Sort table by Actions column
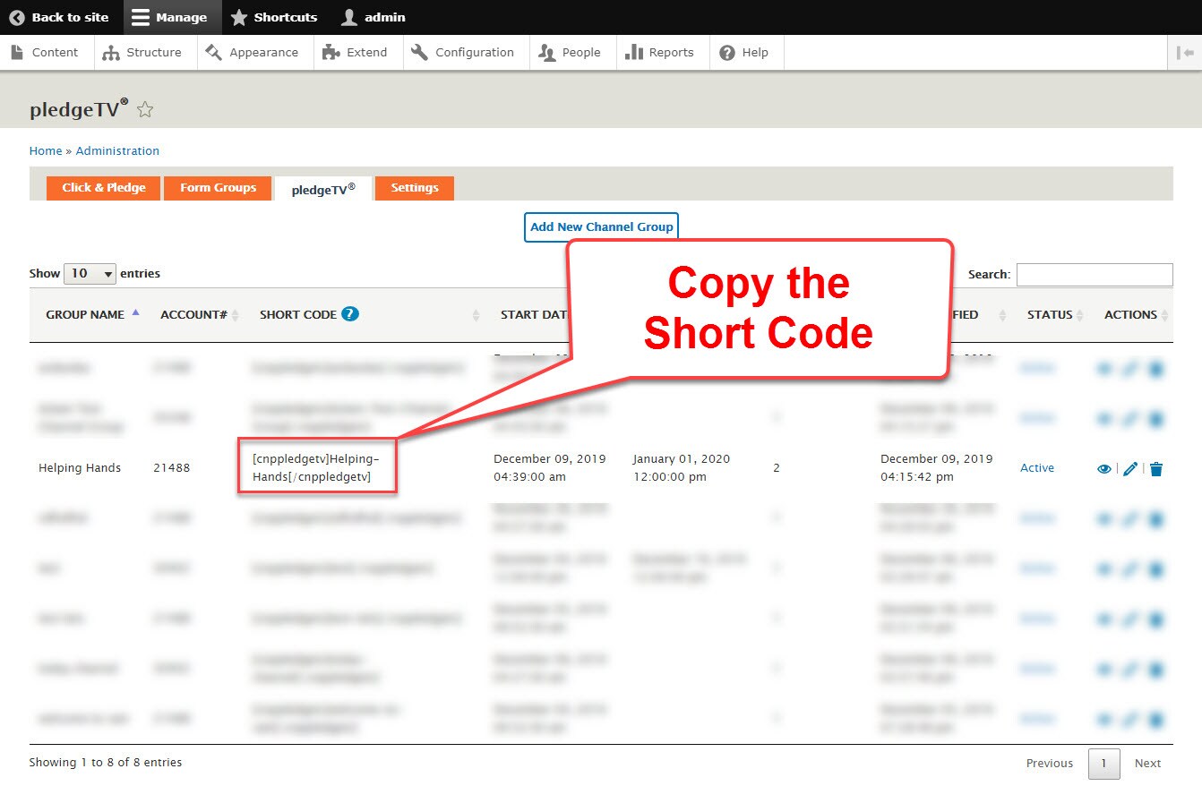This screenshot has width=1202, height=786. [x=1135, y=314]
